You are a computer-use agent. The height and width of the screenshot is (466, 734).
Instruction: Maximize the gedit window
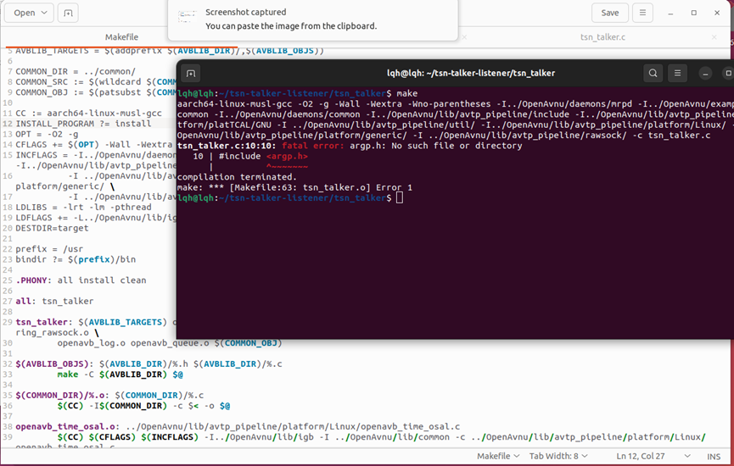694,13
